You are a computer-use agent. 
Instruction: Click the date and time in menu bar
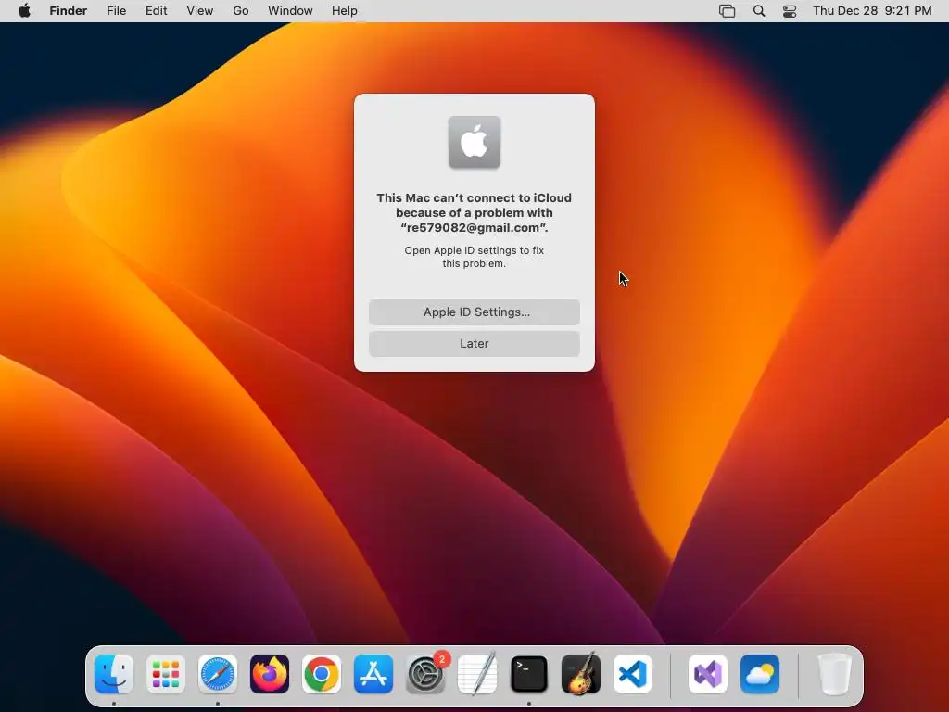[x=872, y=11]
